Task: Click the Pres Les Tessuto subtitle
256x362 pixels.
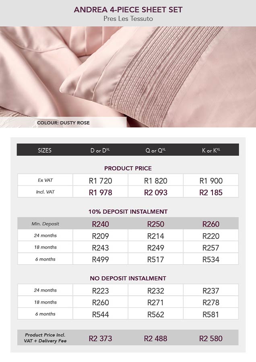Action: (x=128, y=19)
